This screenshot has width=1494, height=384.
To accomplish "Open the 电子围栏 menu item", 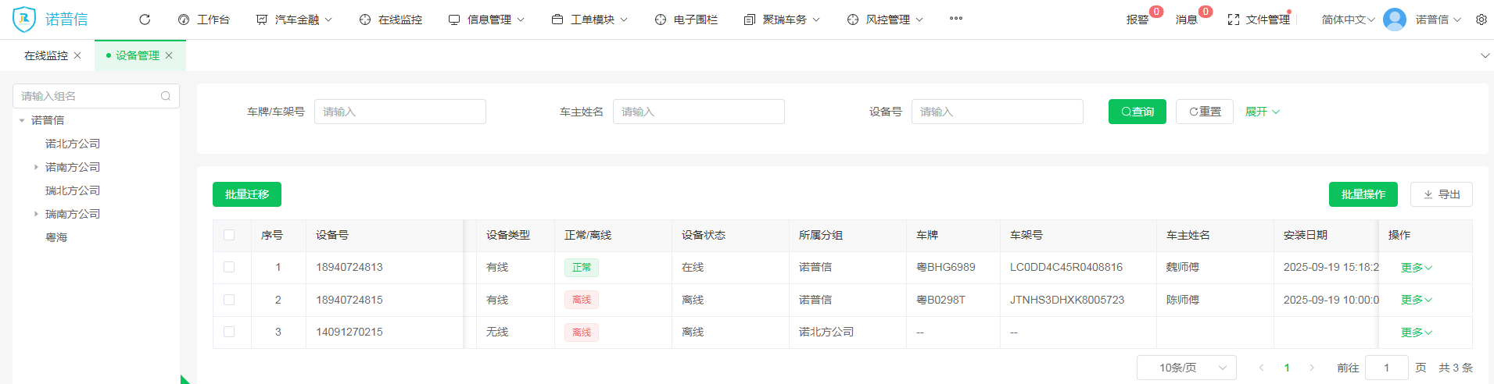I will [686, 20].
